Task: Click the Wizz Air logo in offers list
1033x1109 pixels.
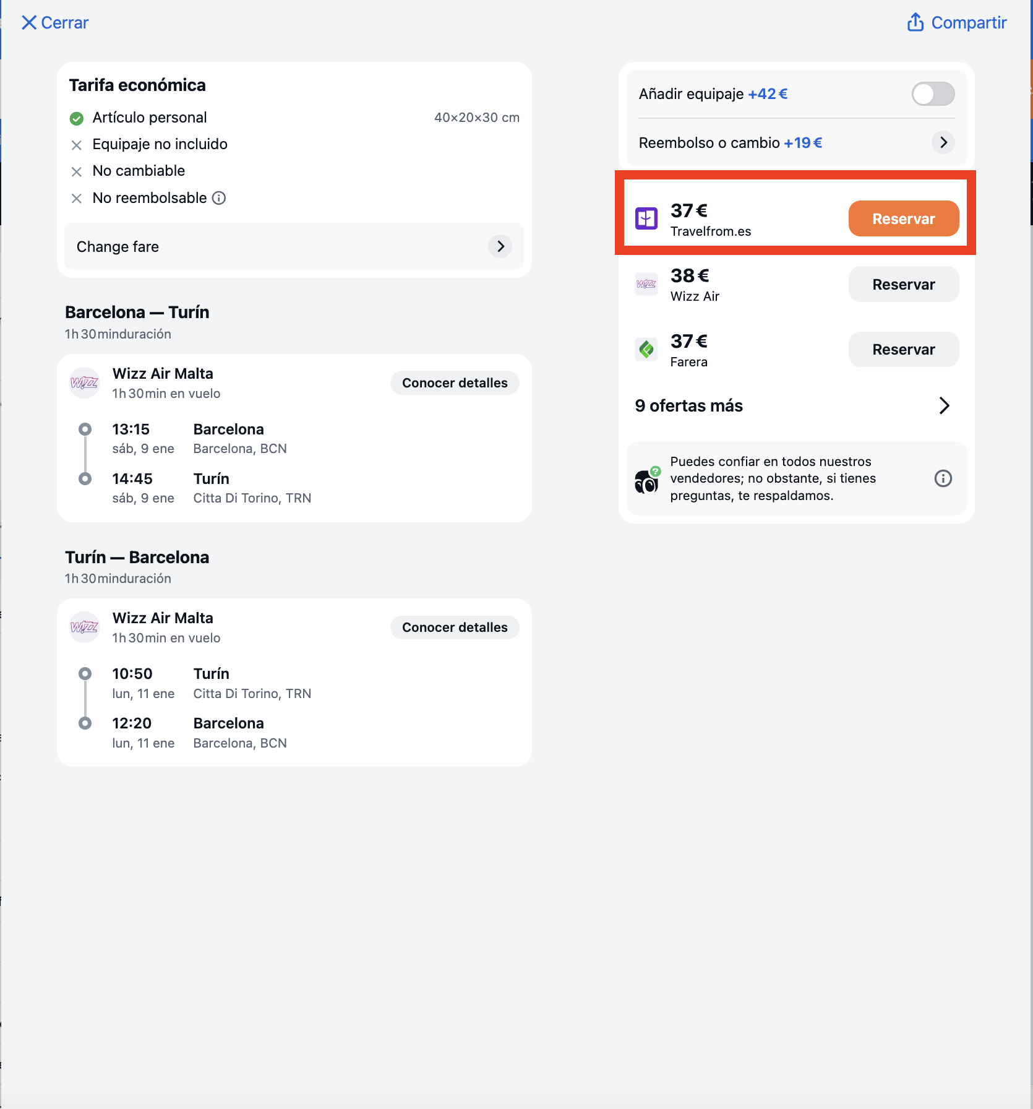Action: point(646,284)
